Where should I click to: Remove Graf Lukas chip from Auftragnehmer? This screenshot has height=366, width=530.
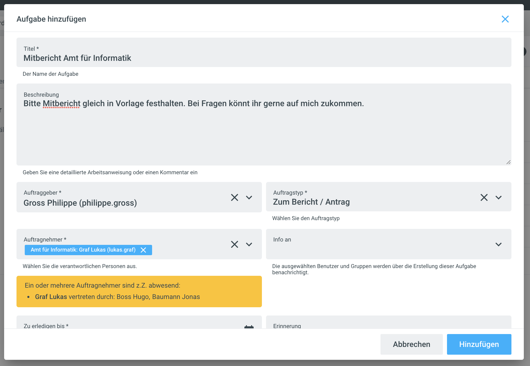143,250
